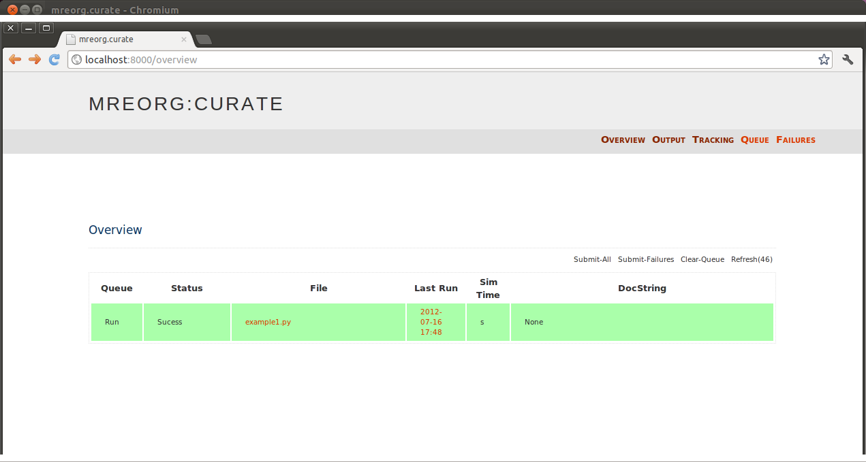Click the Status column header
Screen dimensions: 866x462
click(187, 288)
